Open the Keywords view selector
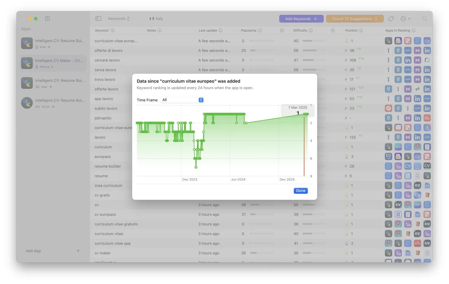Image resolution: width=449 pixels, height=284 pixels. pyautogui.click(x=119, y=19)
